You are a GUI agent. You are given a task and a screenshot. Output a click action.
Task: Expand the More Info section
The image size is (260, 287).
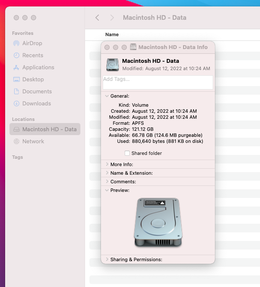click(x=107, y=164)
